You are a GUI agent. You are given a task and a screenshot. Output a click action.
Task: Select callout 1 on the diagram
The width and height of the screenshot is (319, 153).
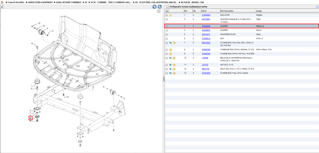tap(32, 86)
